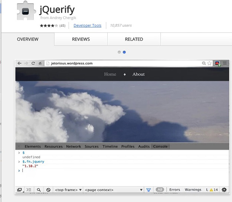The width and height of the screenshot is (232, 202).
Task: Click the console input prompt line
Action: (122, 170)
